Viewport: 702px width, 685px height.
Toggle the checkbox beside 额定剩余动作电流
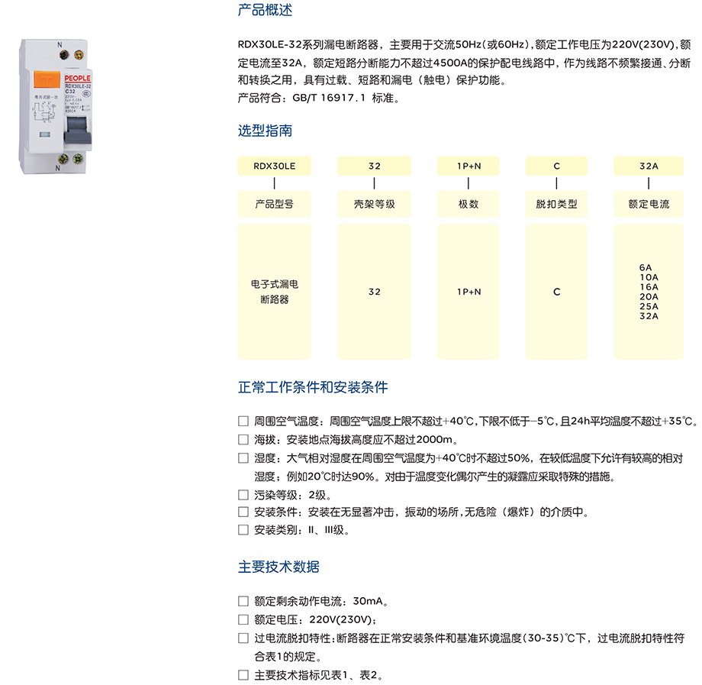coord(243,601)
